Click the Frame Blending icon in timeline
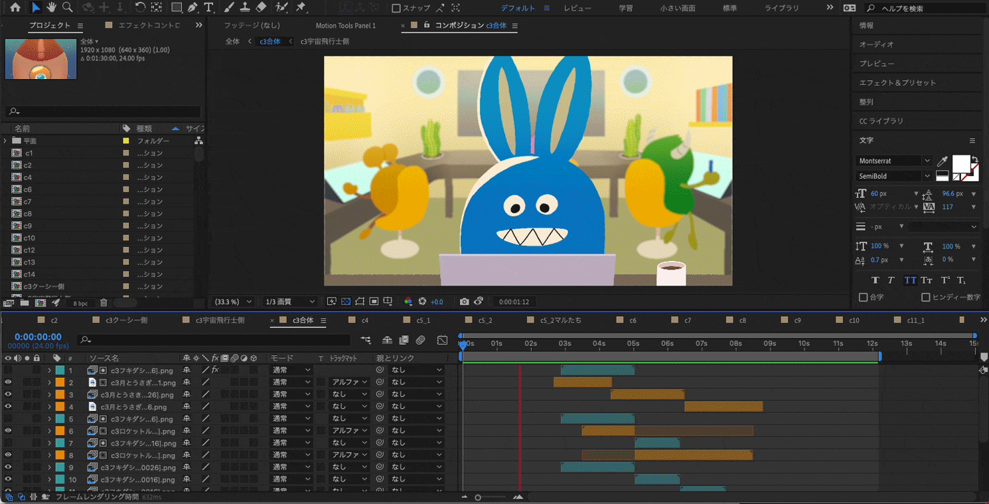 [x=404, y=340]
